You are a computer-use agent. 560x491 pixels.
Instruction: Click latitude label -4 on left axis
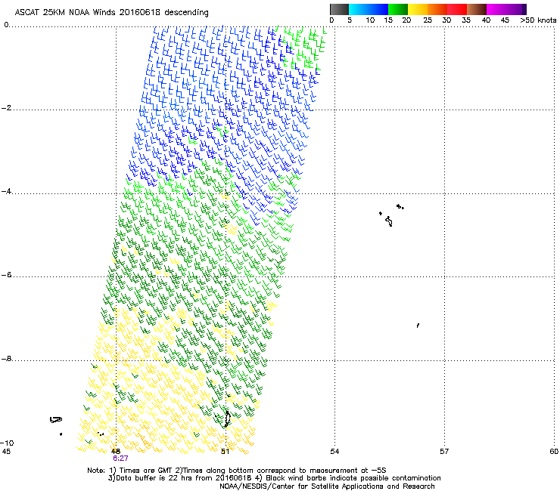pyautogui.click(x=6, y=191)
